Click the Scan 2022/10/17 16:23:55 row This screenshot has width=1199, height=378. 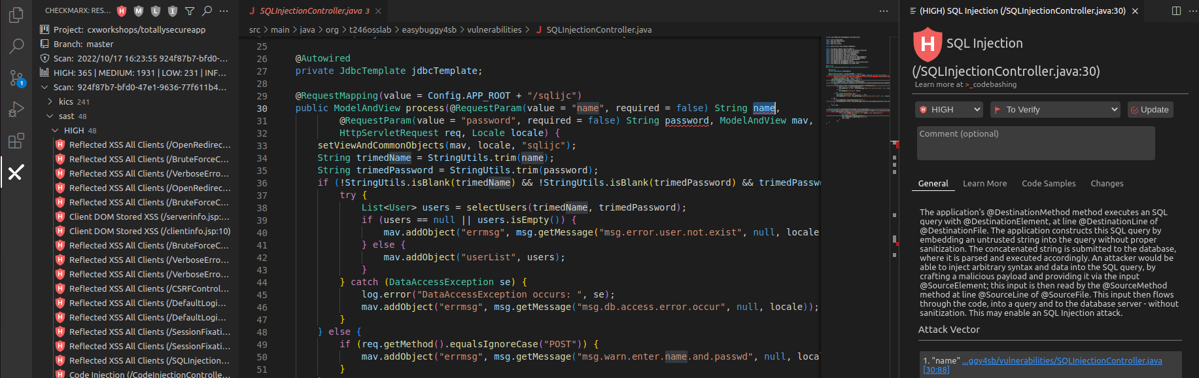(135, 58)
